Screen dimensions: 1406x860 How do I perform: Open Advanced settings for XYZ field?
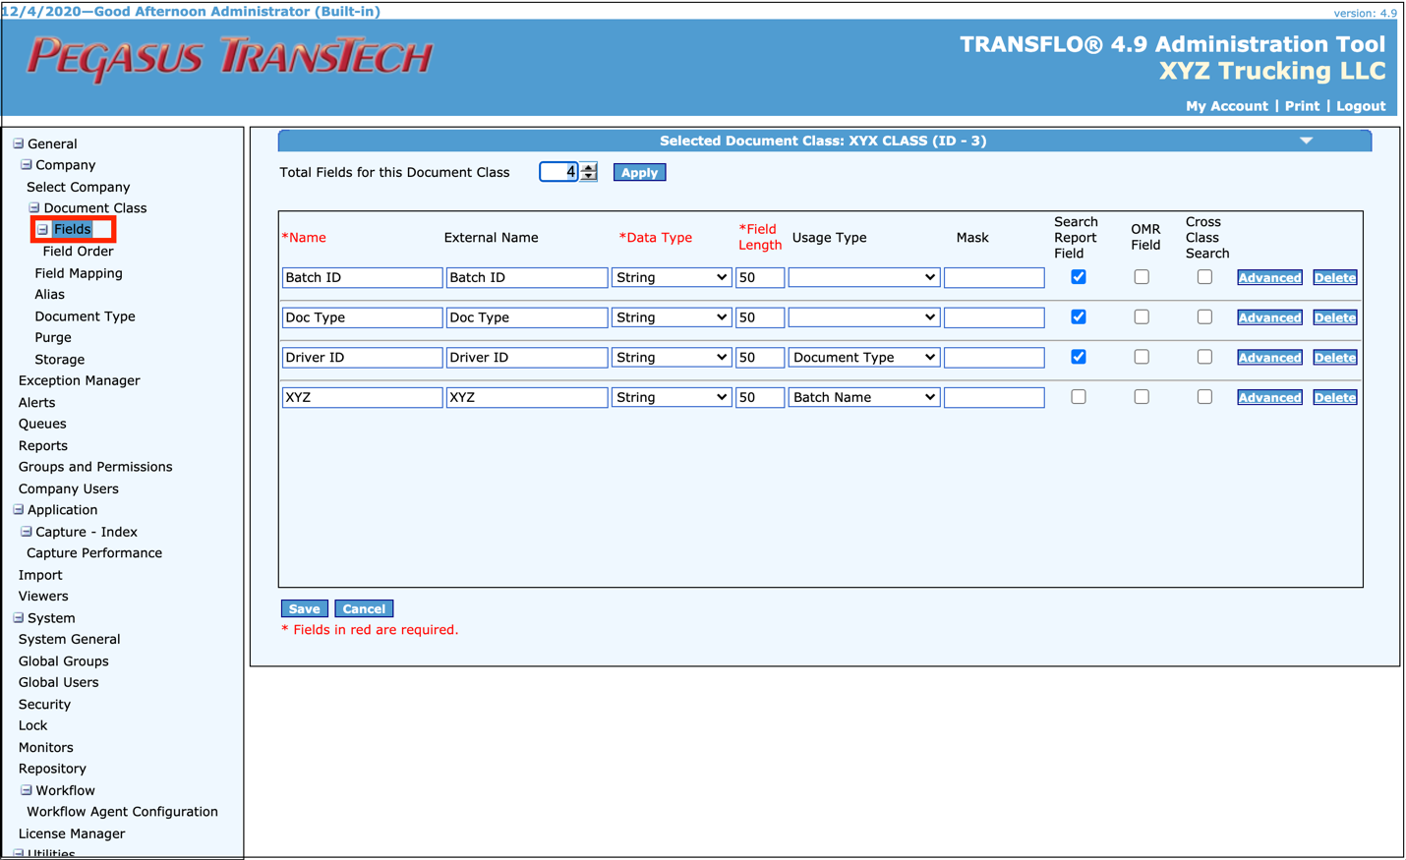(x=1269, y=397)
